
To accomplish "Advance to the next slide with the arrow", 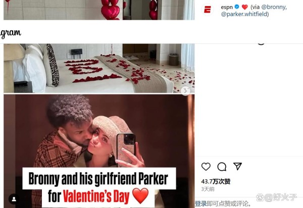I will click(185, 90).
